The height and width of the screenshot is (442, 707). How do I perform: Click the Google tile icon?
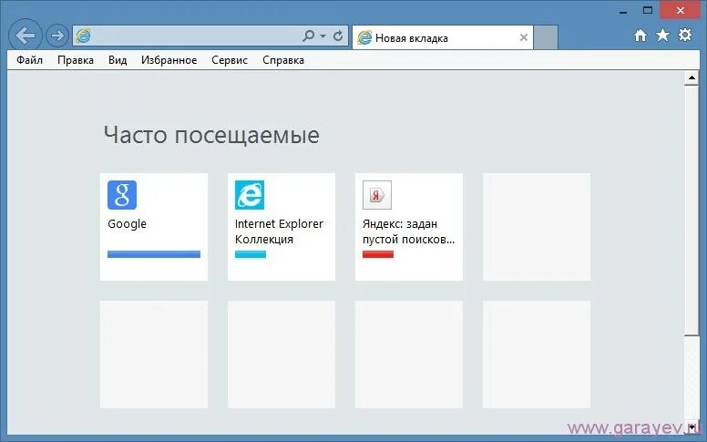click(x=122, y=195)
